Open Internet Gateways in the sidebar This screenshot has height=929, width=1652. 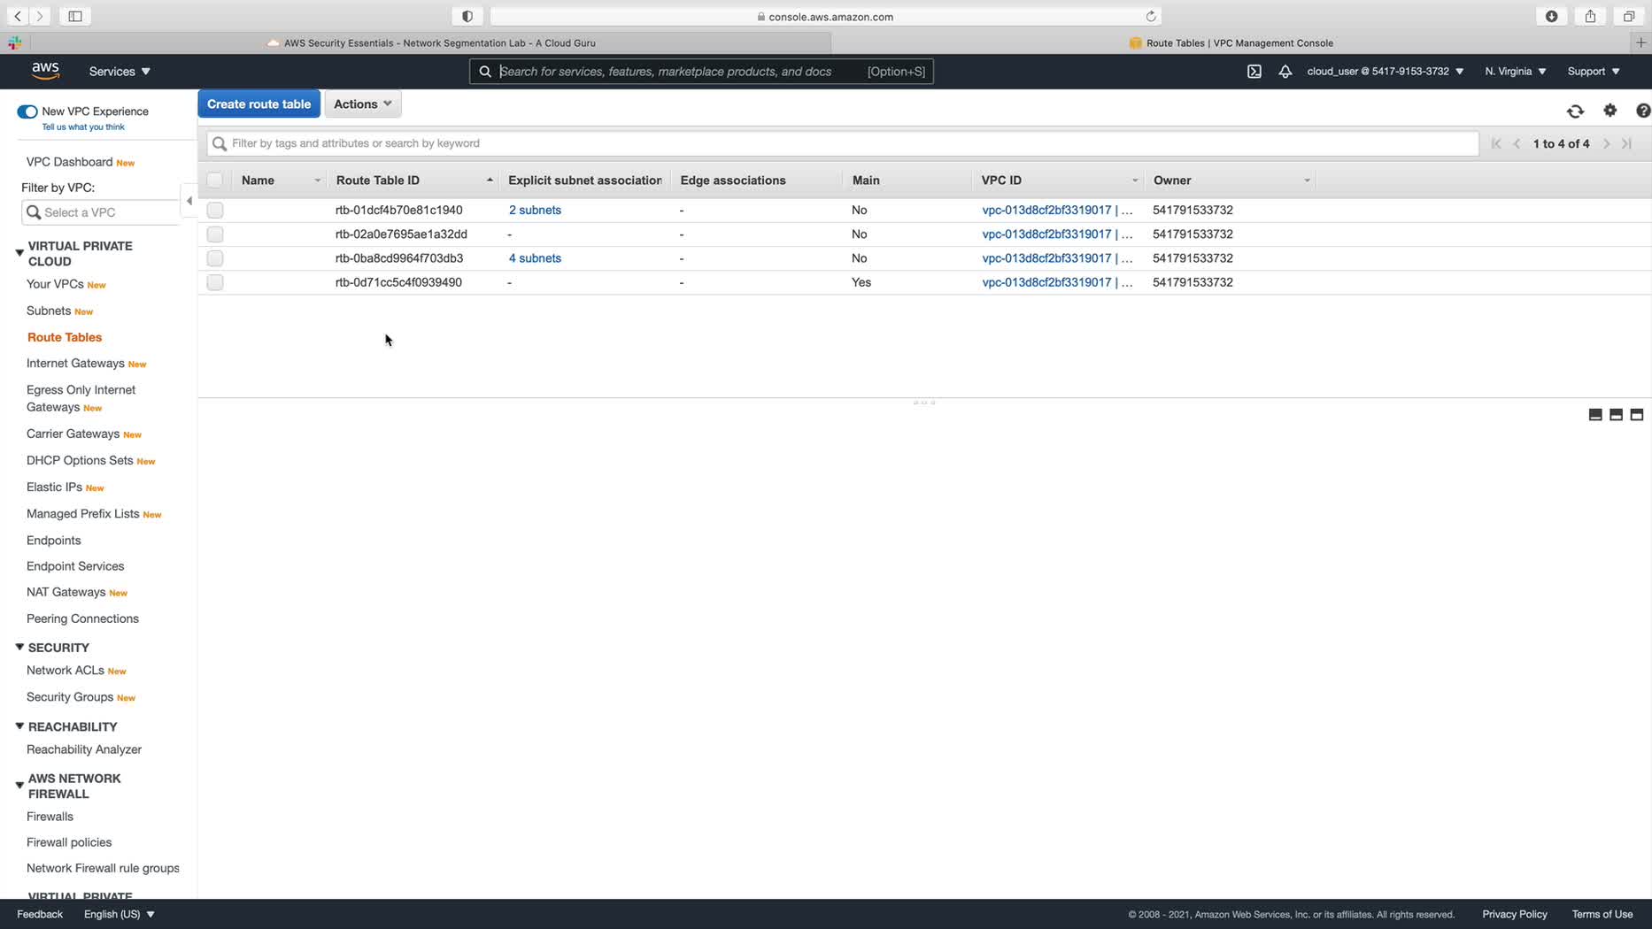coord(75,364)
